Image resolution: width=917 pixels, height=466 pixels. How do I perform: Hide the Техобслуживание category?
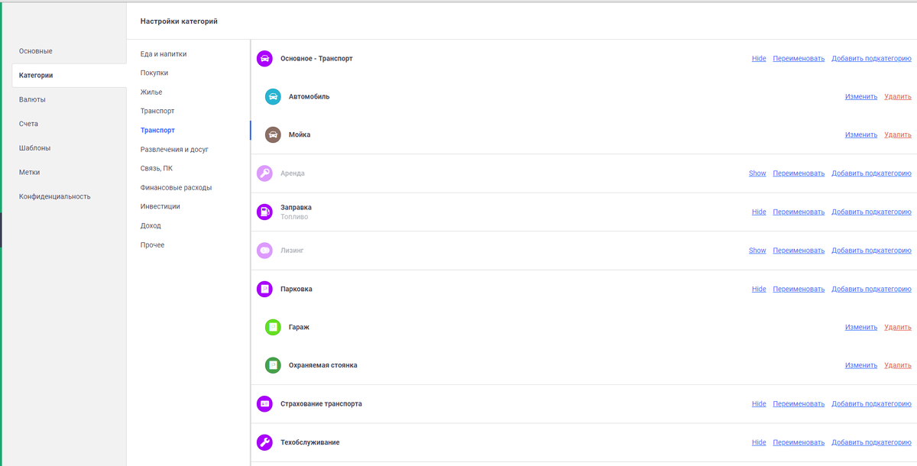point(759,442)
